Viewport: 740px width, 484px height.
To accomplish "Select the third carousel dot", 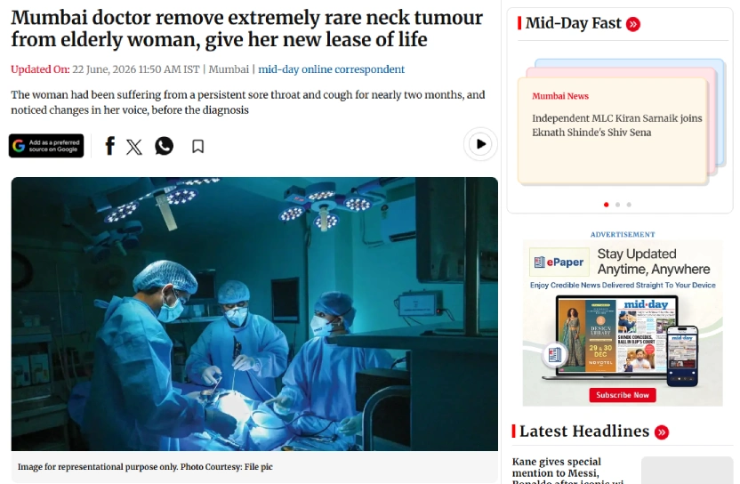I will (x=629, y=205).
